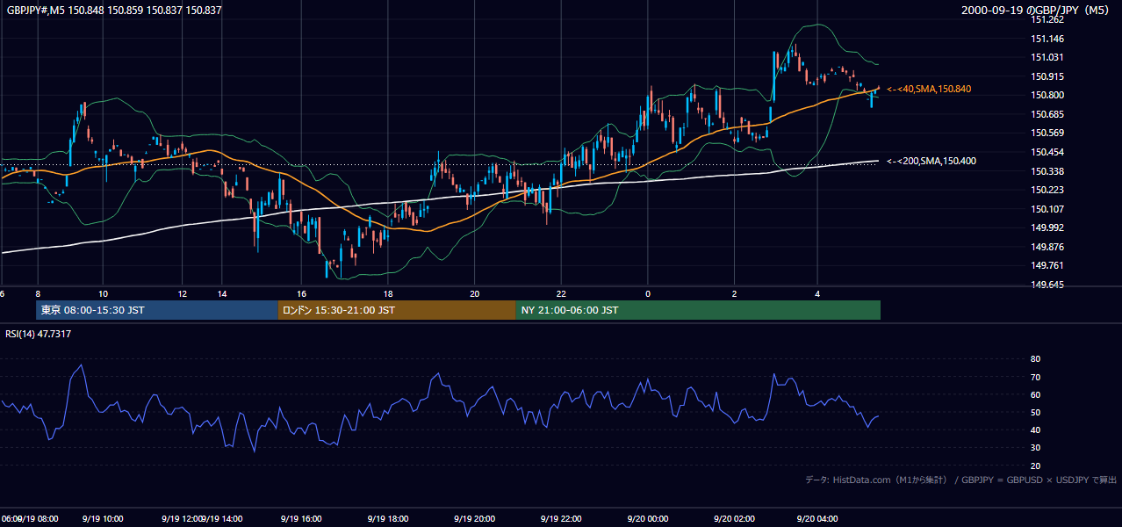The image size is (1122, 527).
Task: Click RSI scale value 80
Action: [1035, 359]
